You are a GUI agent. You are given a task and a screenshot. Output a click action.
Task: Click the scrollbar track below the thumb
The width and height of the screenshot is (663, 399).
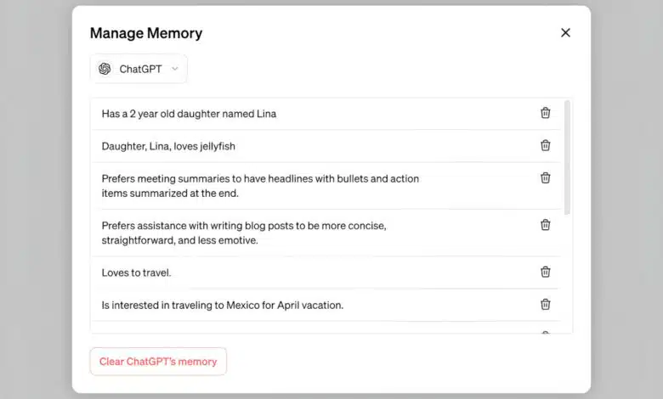[568, 273]
